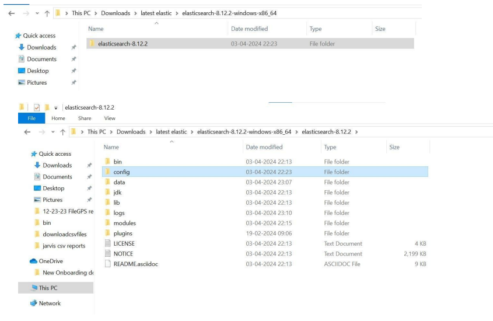The image size is (493, 321).
Task: Open Customize Quick Access Toolbar dropdown
Action: point(56,108)
